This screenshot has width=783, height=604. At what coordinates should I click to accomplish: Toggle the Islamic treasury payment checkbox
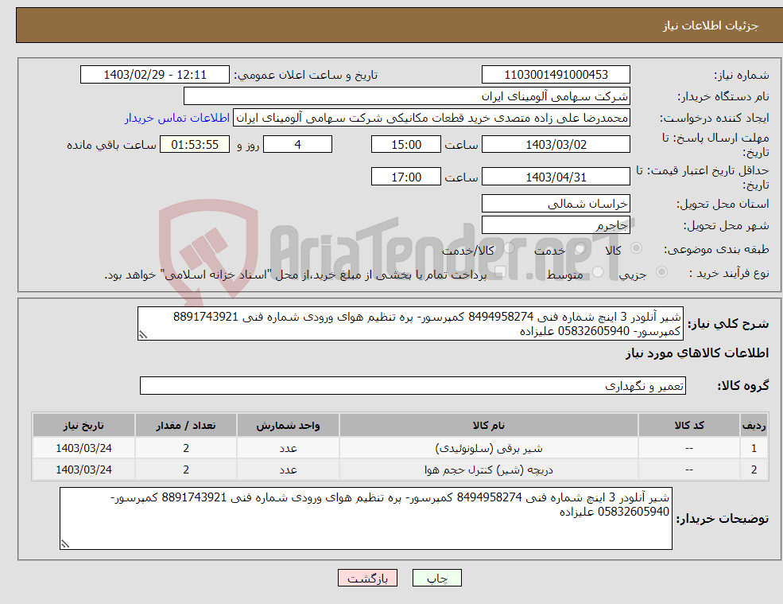point(500,272)
